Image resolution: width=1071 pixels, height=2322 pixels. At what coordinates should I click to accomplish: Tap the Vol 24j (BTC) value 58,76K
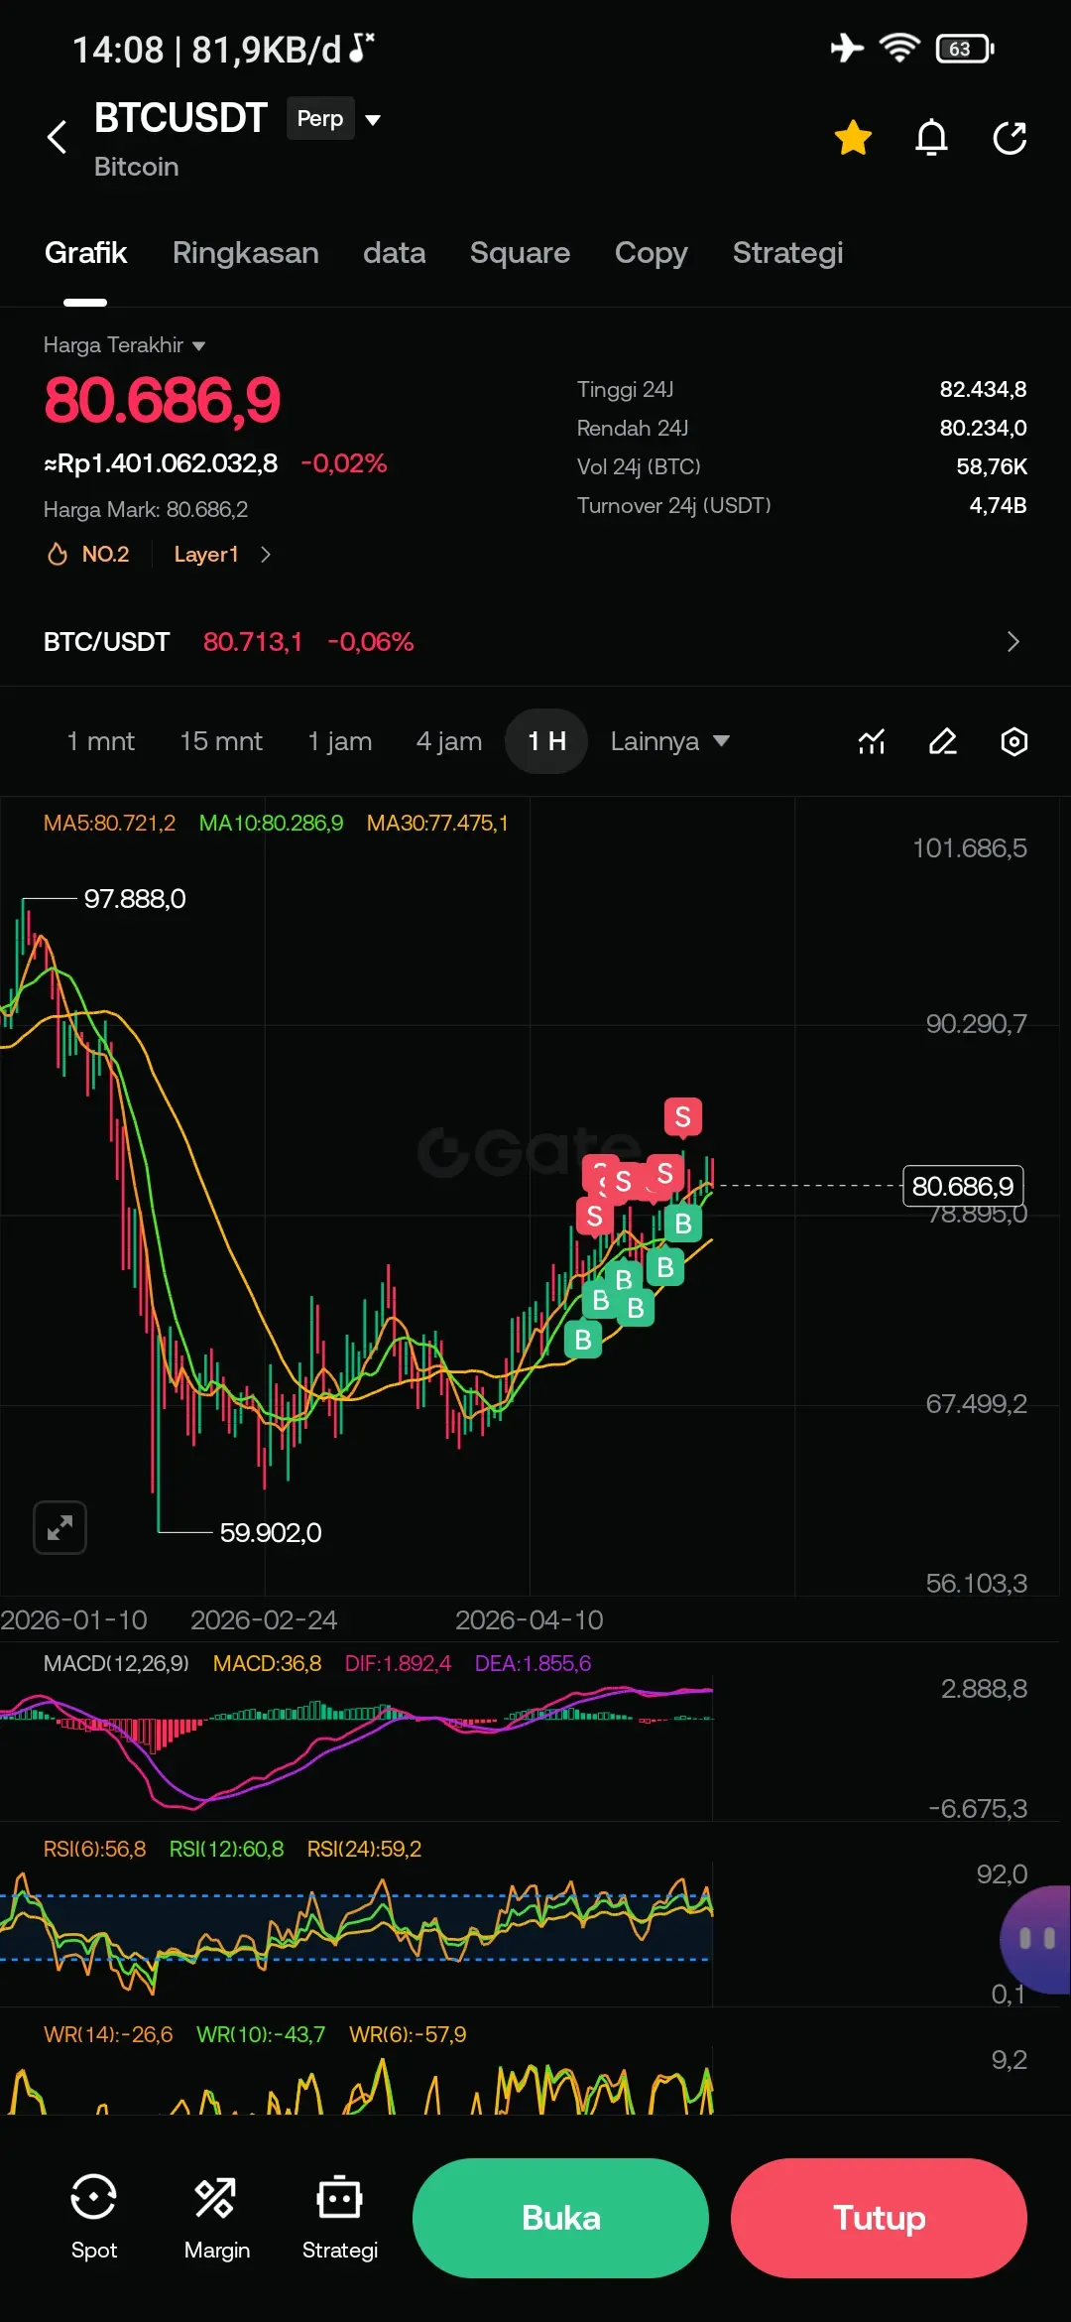(x=992, y=466)
